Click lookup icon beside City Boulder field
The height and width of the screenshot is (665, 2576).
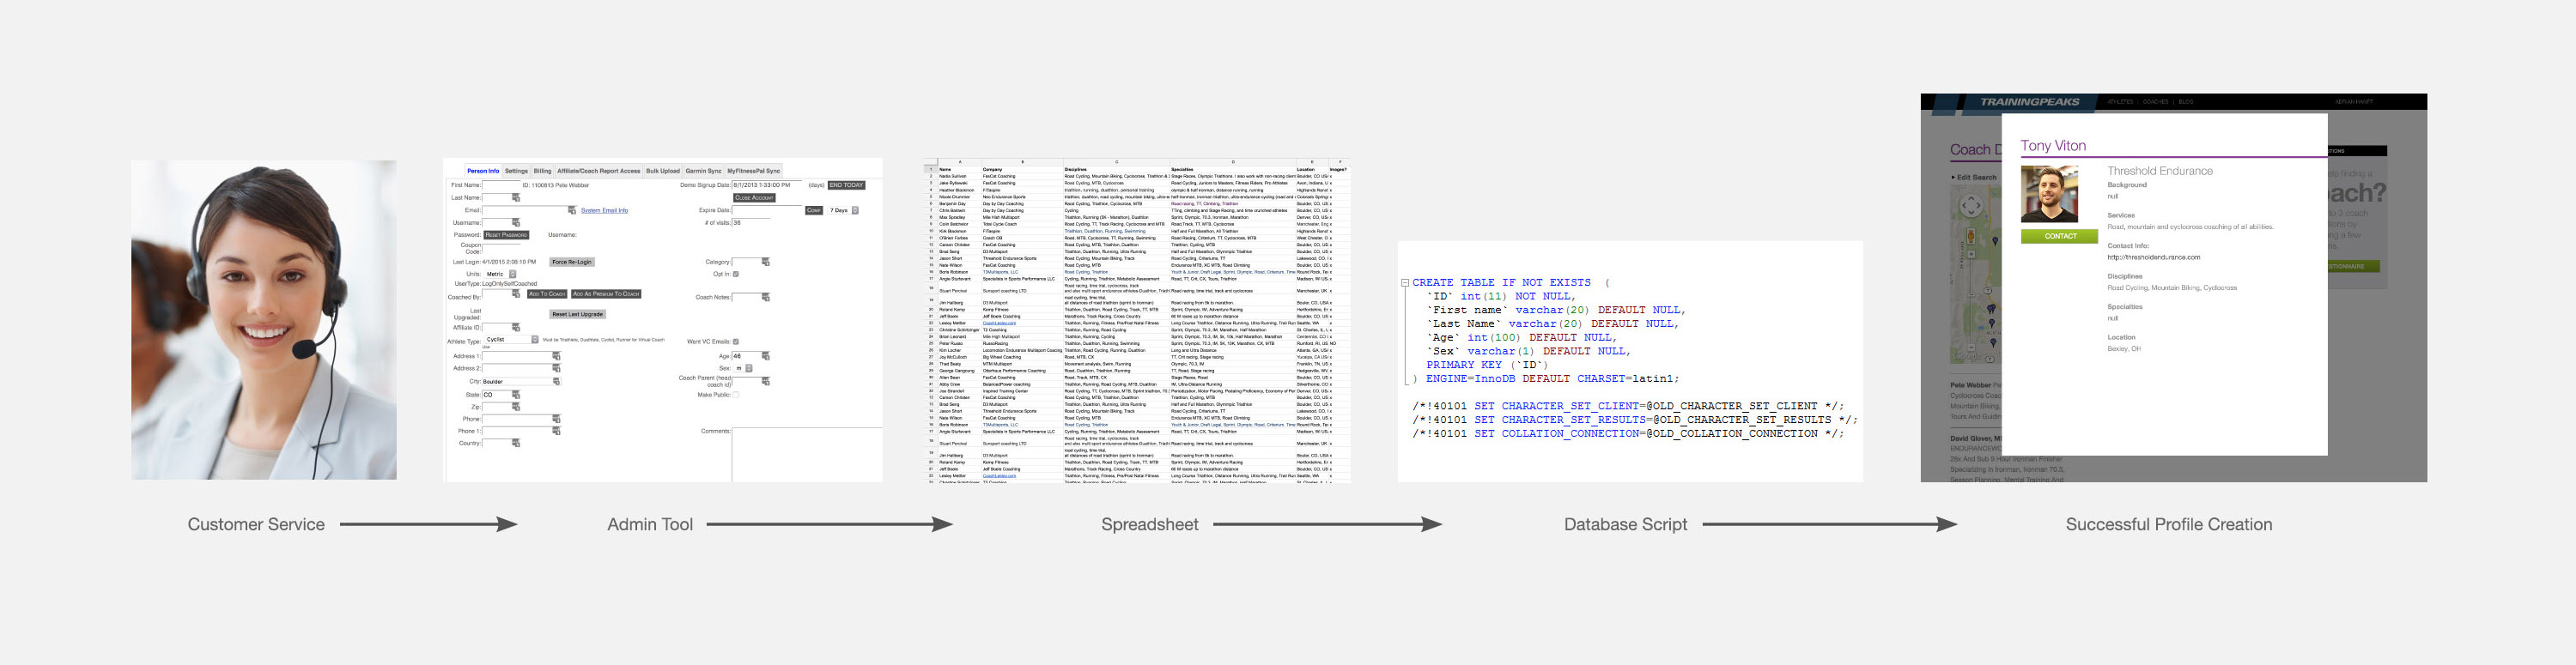pos(557,382)
